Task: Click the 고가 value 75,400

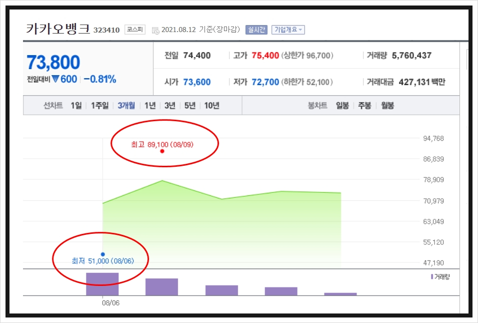Action: tap(265, 56)
